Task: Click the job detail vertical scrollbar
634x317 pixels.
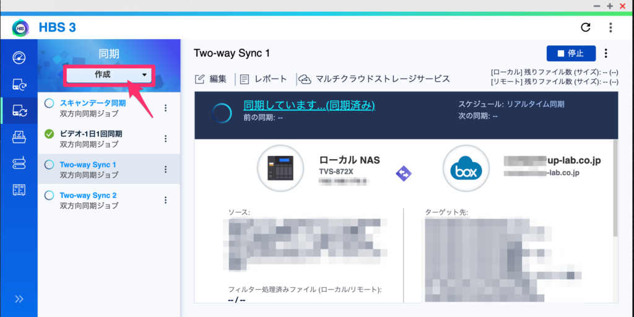Action: (x=615, y=188)
